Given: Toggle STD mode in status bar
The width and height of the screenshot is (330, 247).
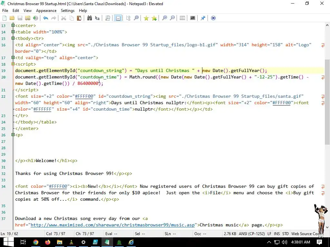Looking at the screenshot, I should (286, 234).
